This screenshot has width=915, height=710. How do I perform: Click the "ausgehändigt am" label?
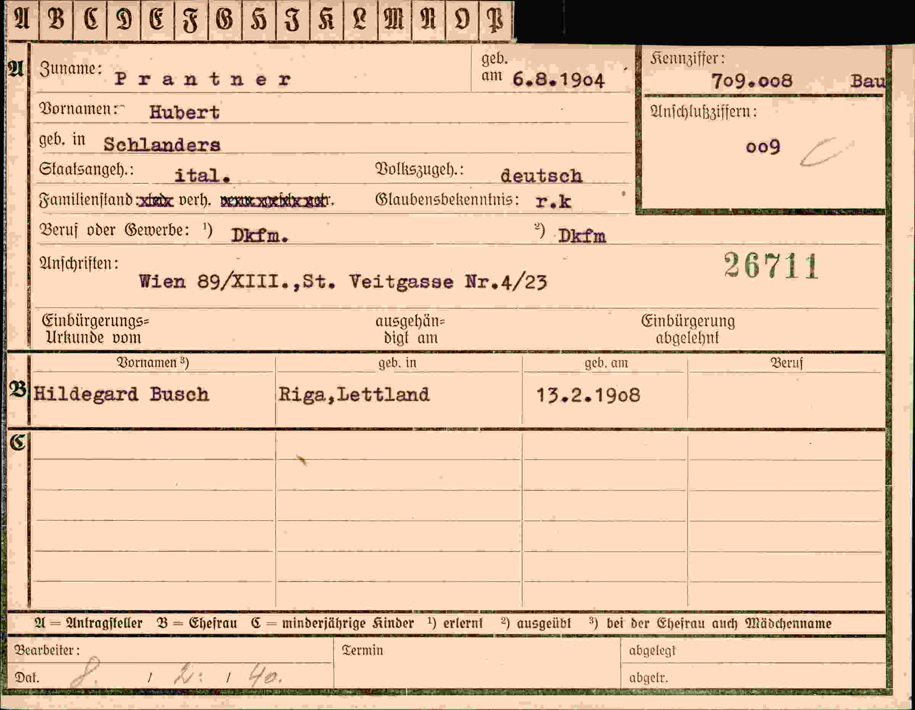point(410,329)
